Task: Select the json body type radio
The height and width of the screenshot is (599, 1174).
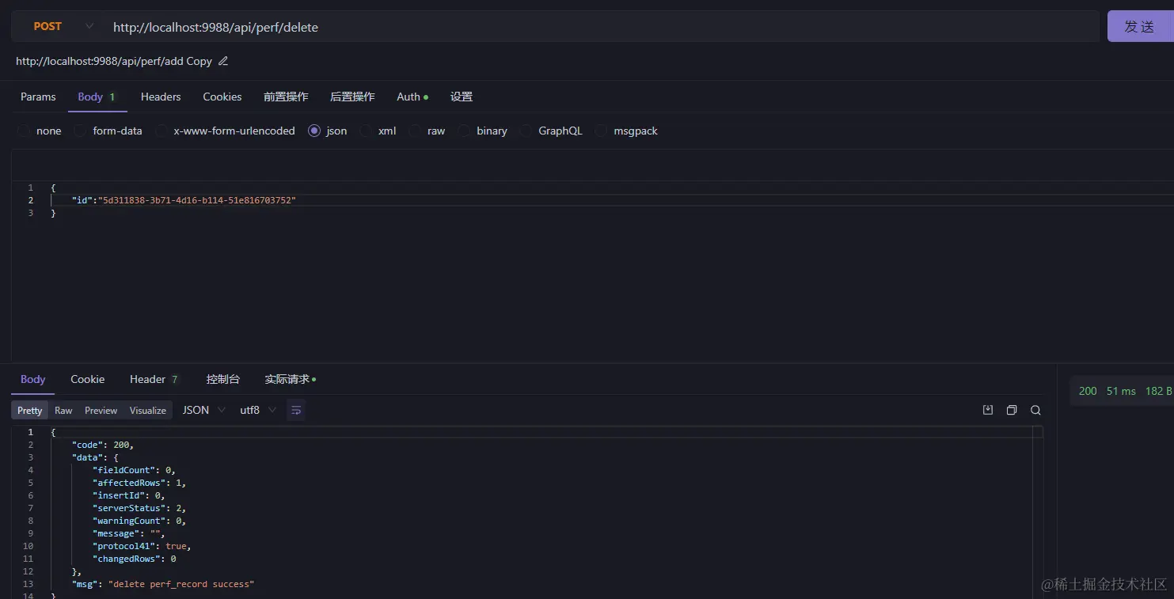Action: 314,131
